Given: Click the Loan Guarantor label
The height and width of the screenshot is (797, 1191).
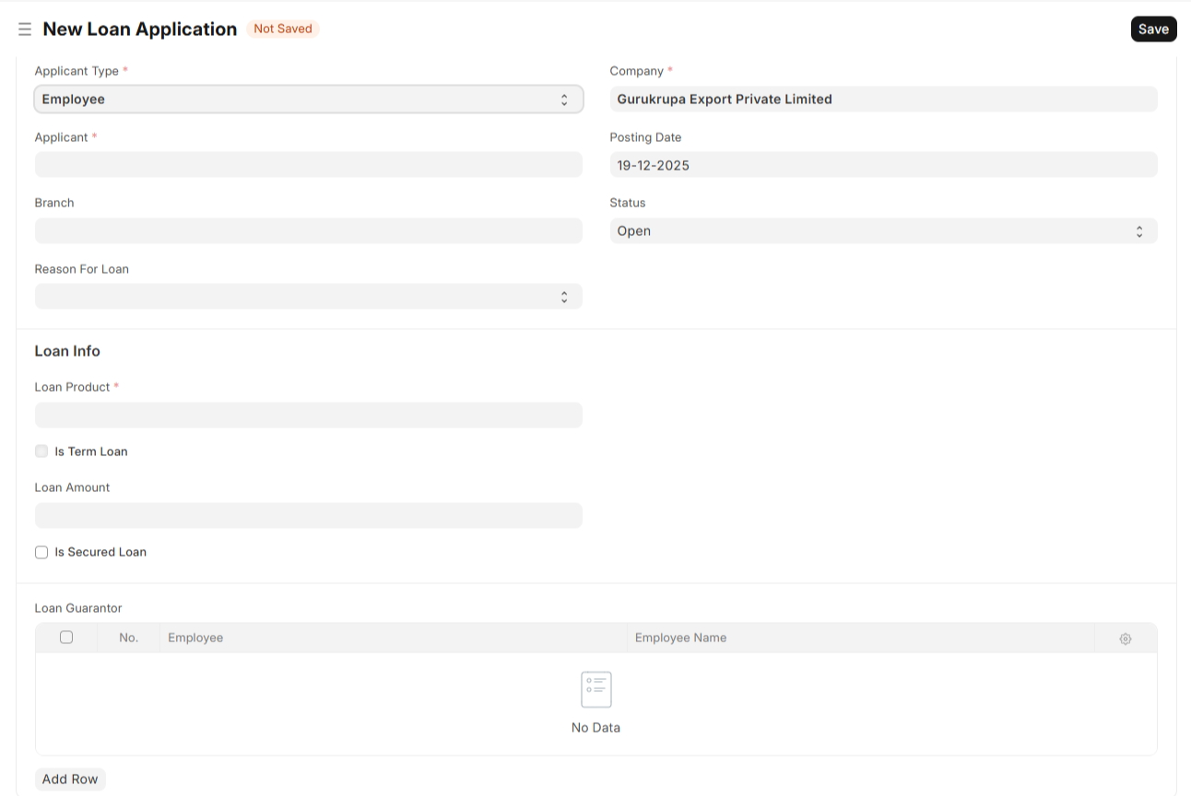Looking at the screenshot, I should pyautogui.click(x=78, y=608).
